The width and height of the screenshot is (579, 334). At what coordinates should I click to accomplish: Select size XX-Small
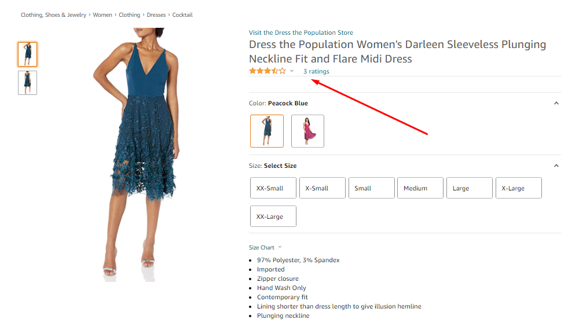point(273,188)
